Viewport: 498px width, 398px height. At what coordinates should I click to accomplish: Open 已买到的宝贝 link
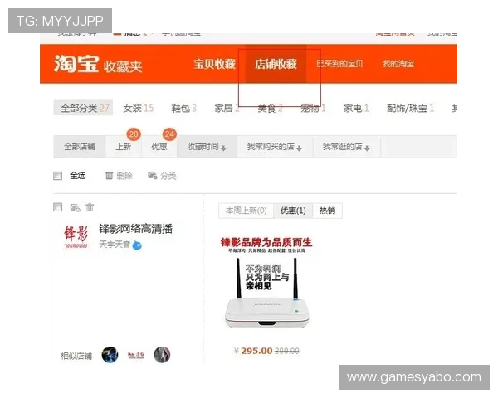[339, 64]
